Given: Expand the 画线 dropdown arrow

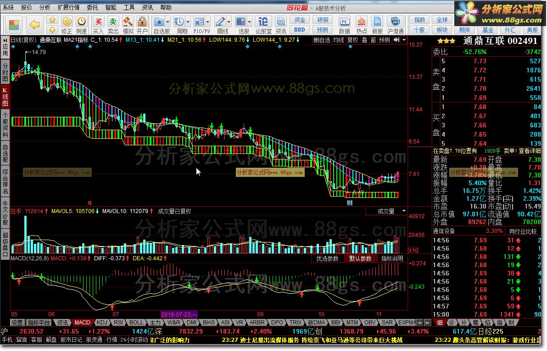Looking at the screenshot, I should coord(229,22).
